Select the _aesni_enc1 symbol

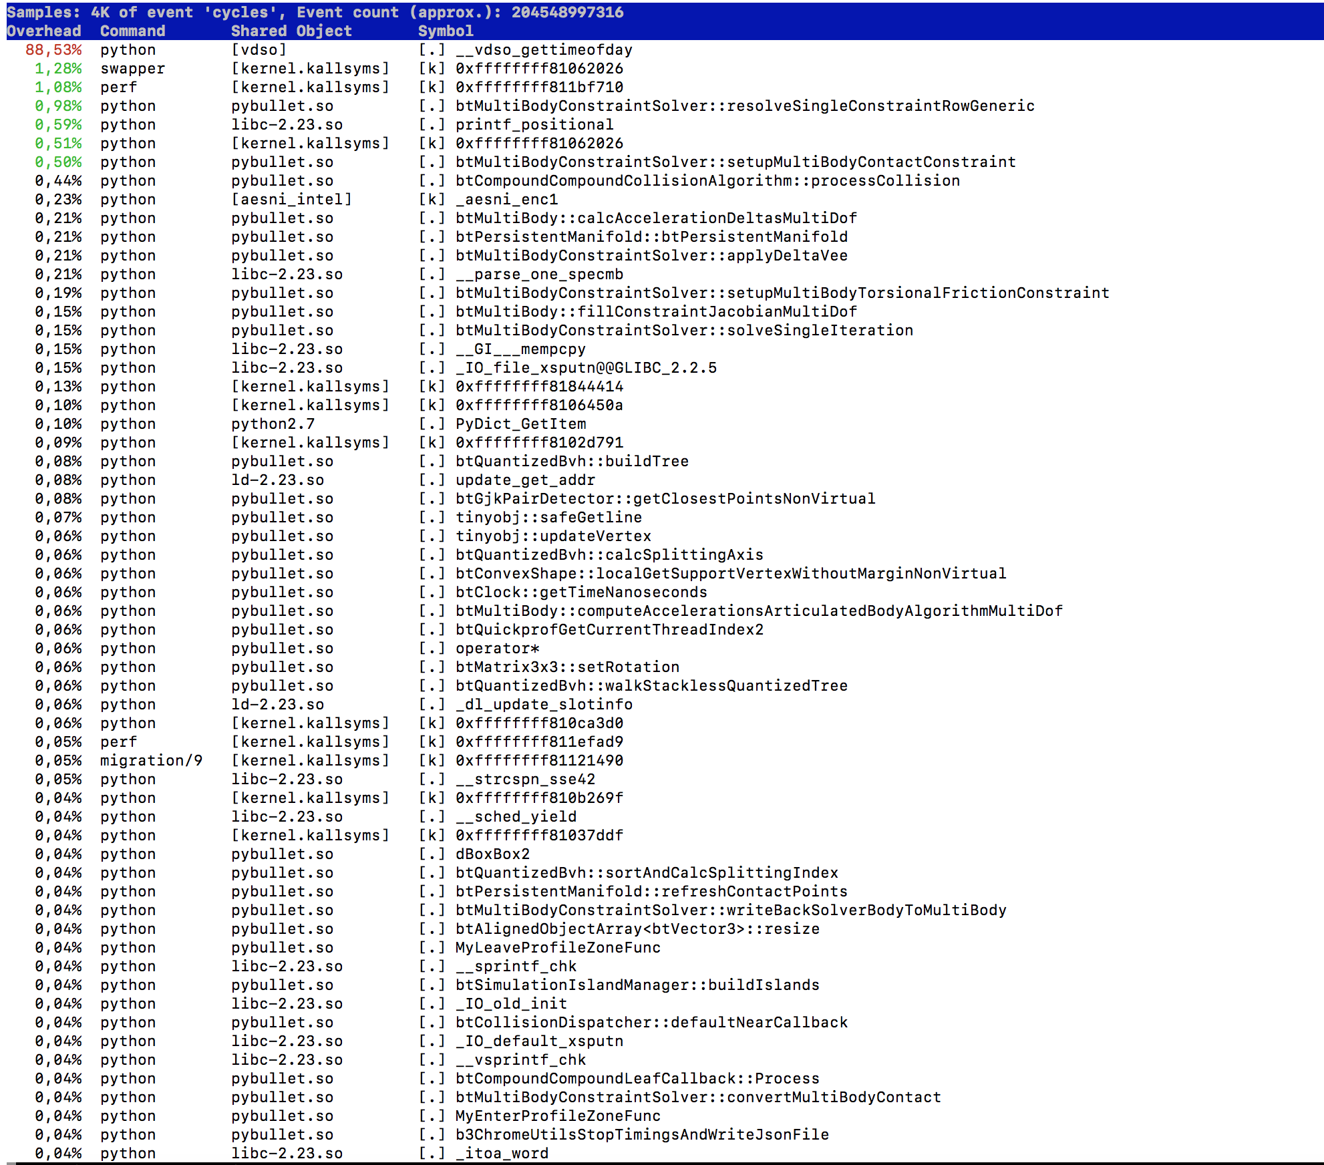click(x=506, y=200)
